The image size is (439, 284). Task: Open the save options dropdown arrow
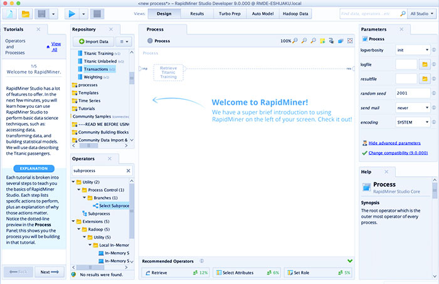53,14
